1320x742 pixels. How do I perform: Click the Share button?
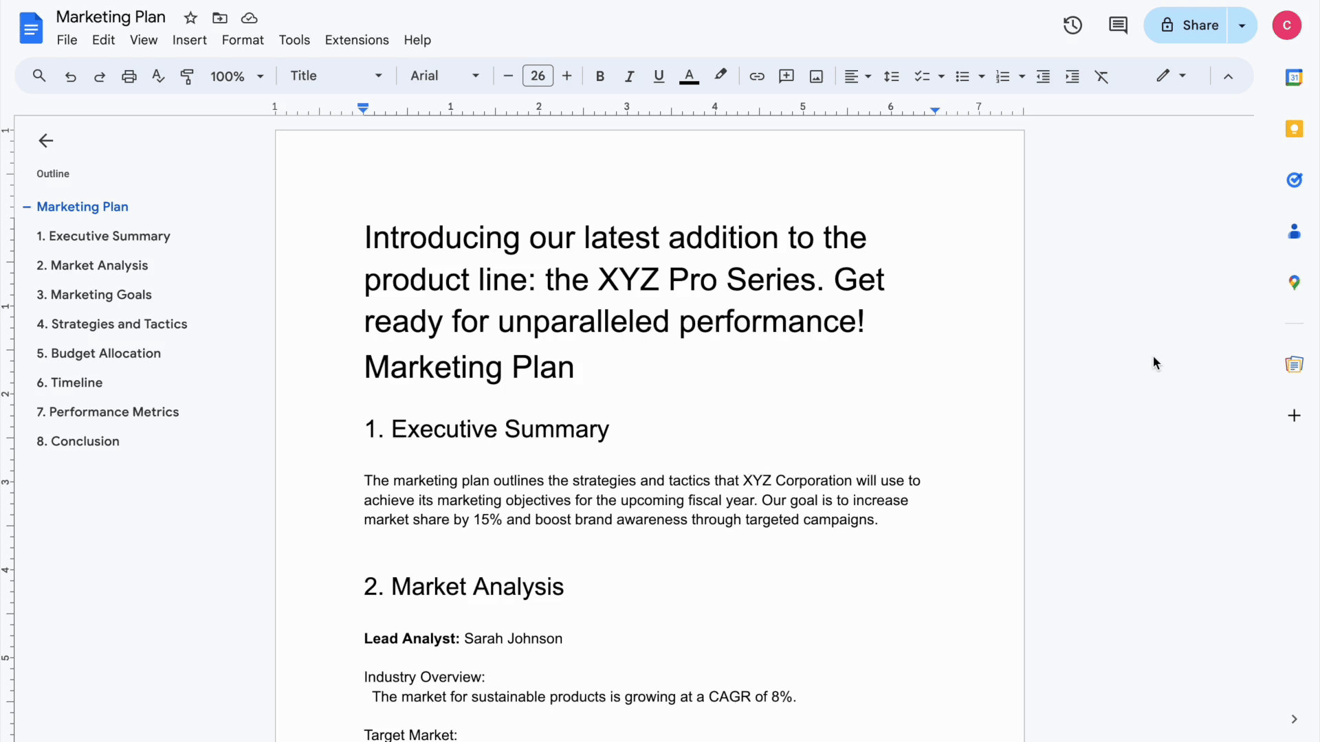tap(1189, 25)
